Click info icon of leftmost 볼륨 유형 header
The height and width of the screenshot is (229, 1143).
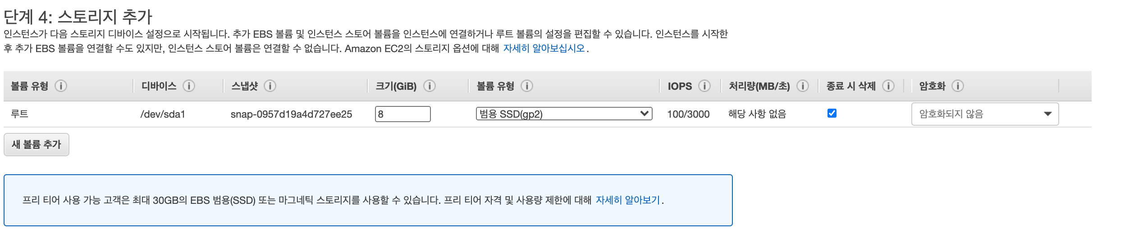tap(61, 86)
